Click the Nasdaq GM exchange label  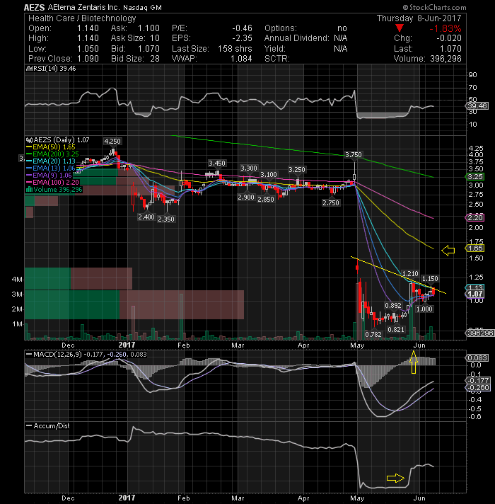[x=143, y=7]
